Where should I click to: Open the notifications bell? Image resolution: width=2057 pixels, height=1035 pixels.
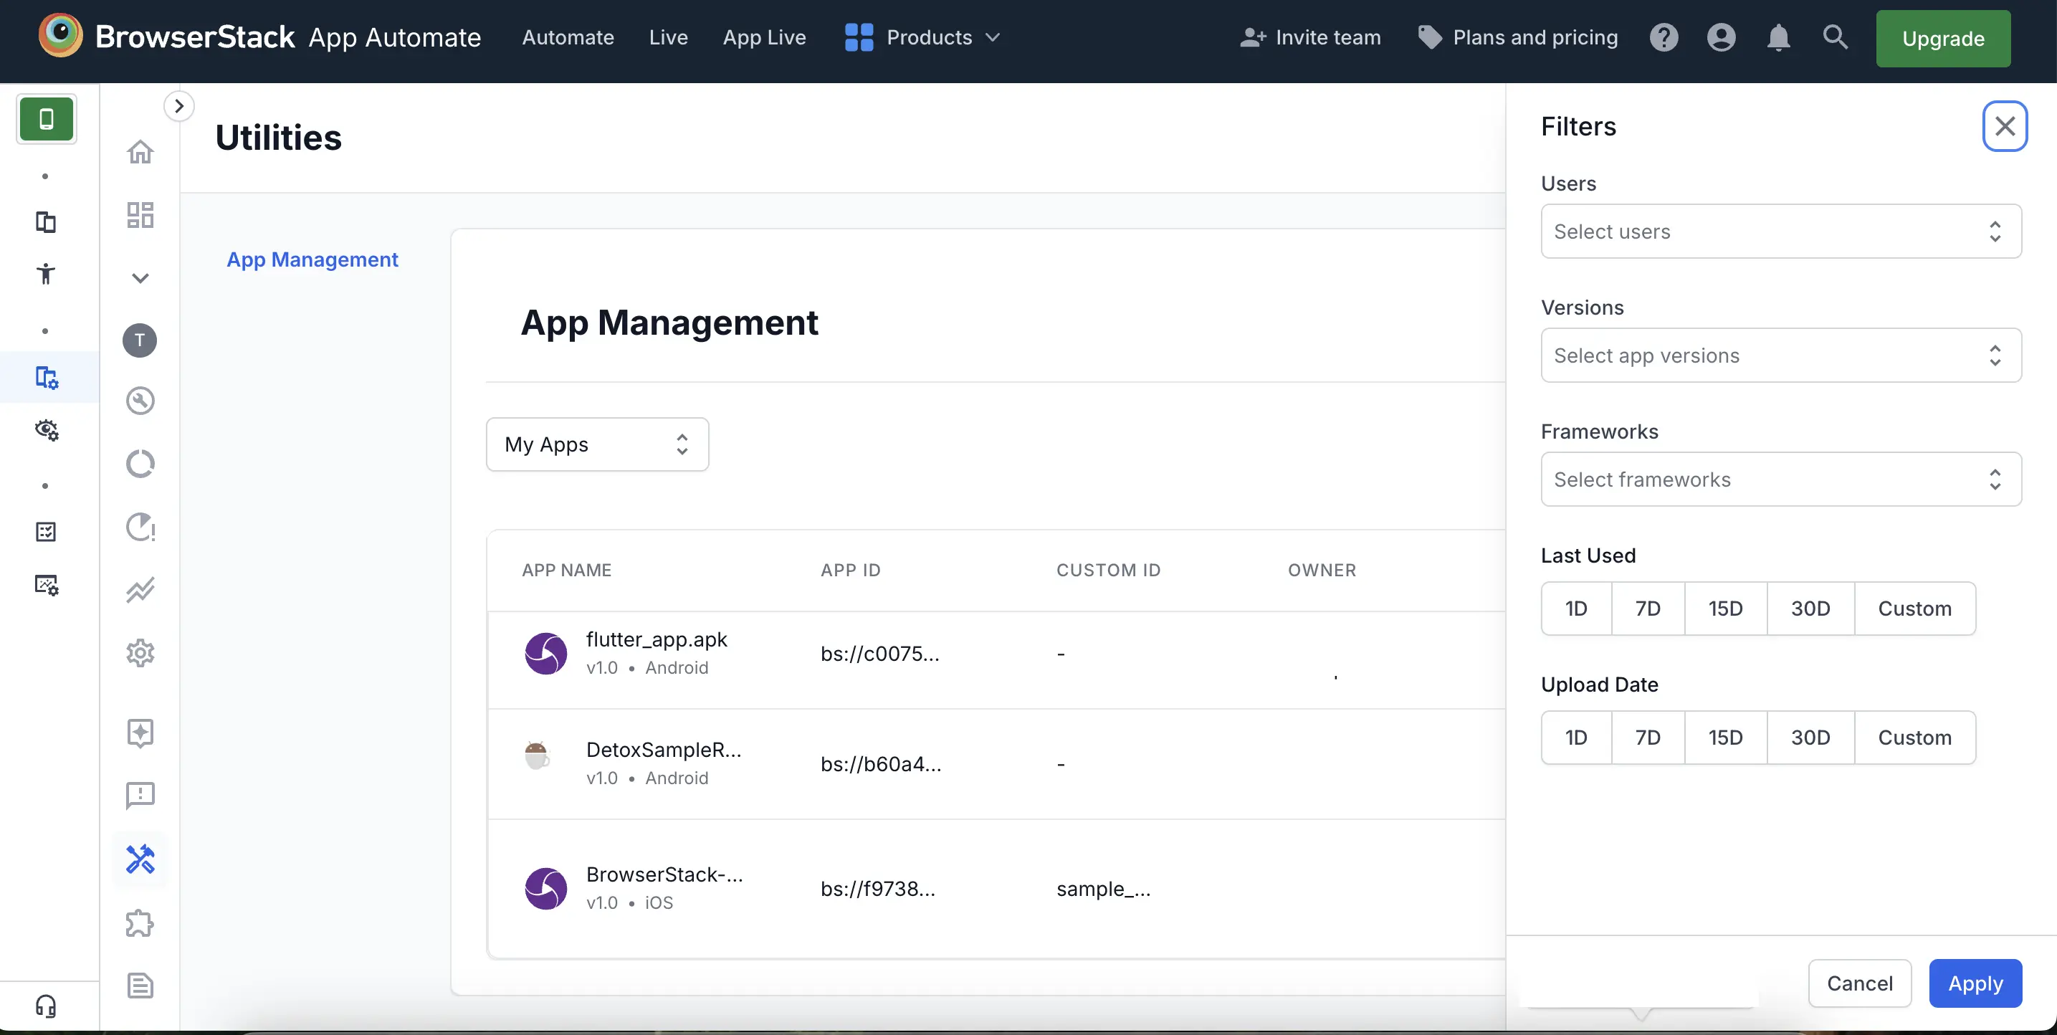[1778, 37]
